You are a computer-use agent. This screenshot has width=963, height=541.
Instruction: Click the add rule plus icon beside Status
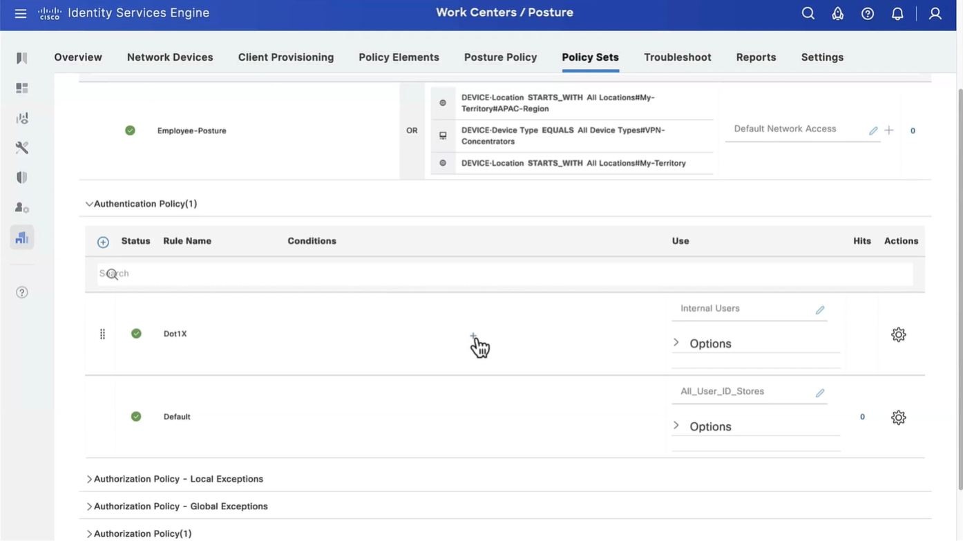pos(103,242)
